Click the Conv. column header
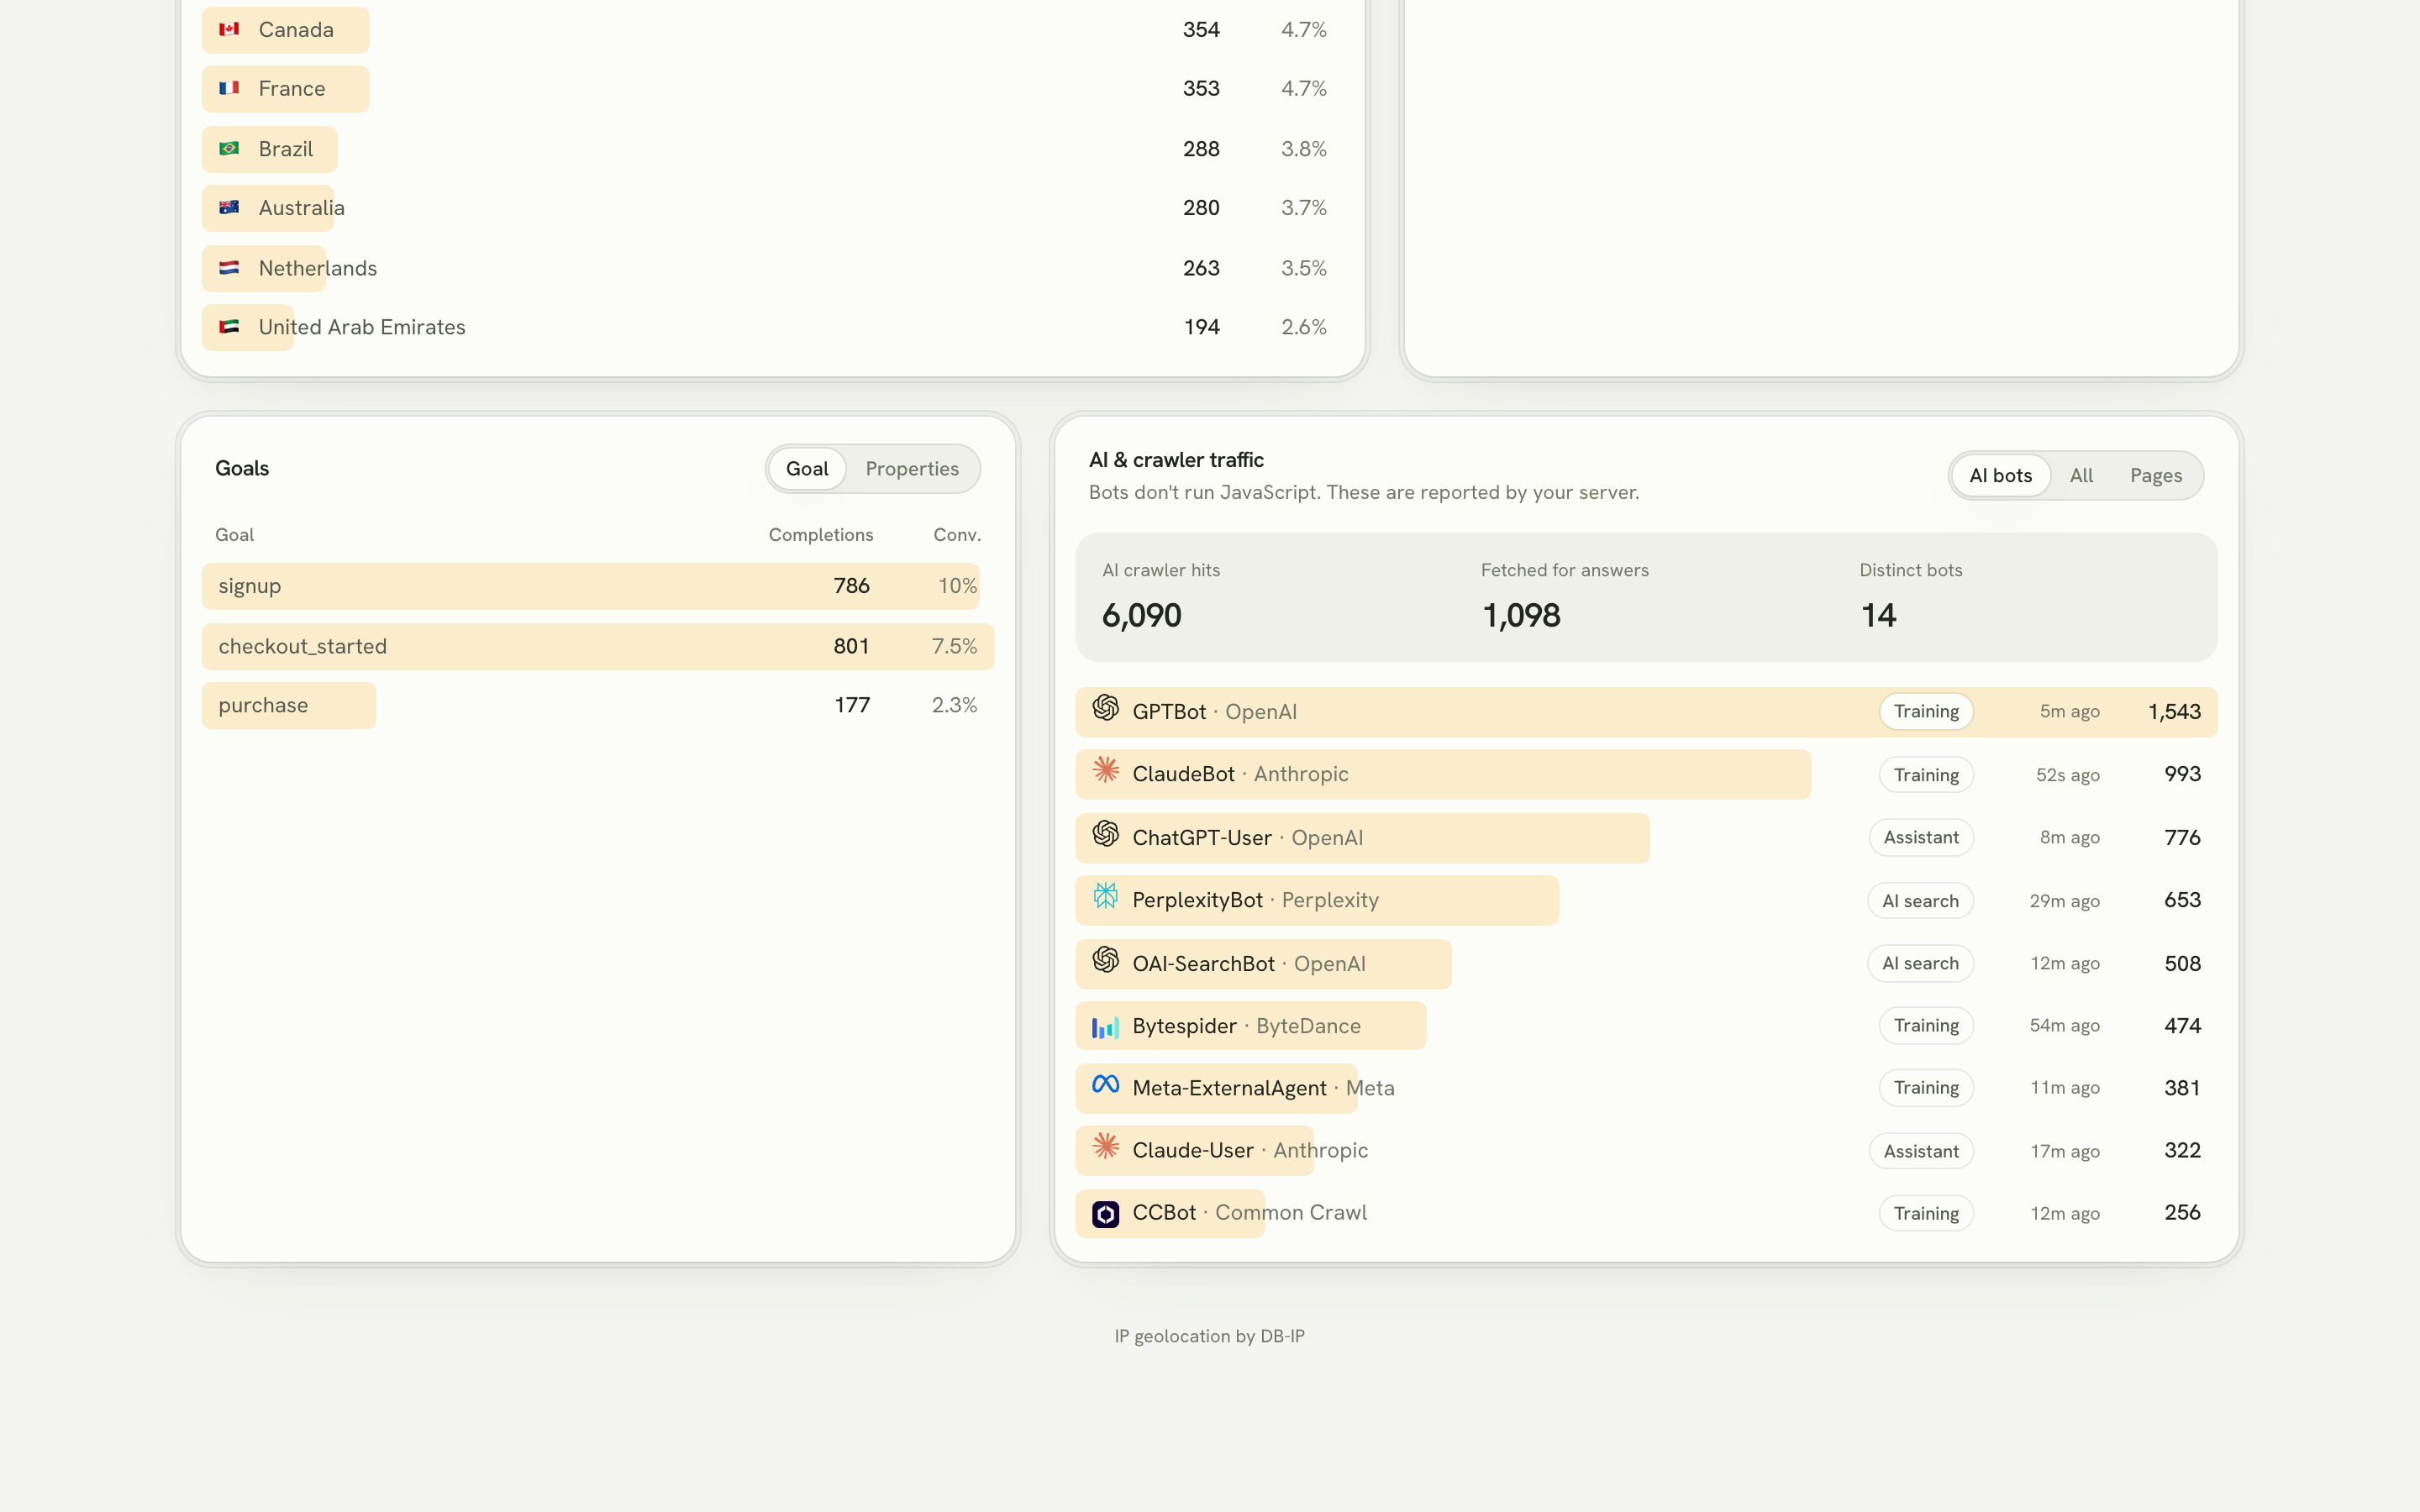 957,535
